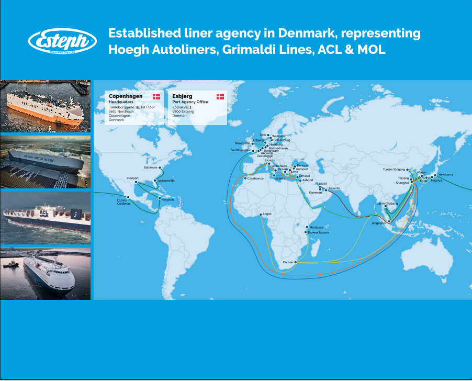Viewport: 472px width, 381px height.
Task: Click the "Kobe" port label
Action: coord(423,181)
